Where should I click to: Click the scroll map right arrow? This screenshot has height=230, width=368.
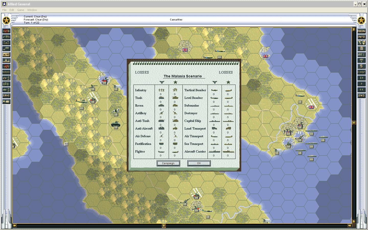pos(350,226)
